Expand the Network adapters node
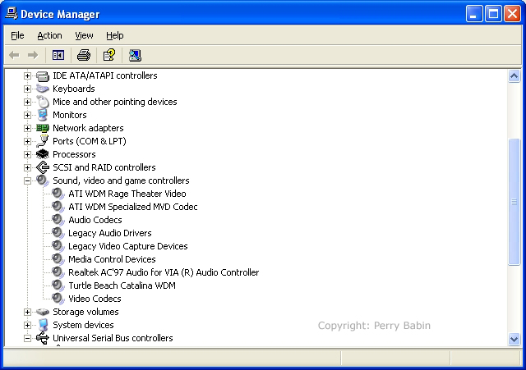 (27, 128)
